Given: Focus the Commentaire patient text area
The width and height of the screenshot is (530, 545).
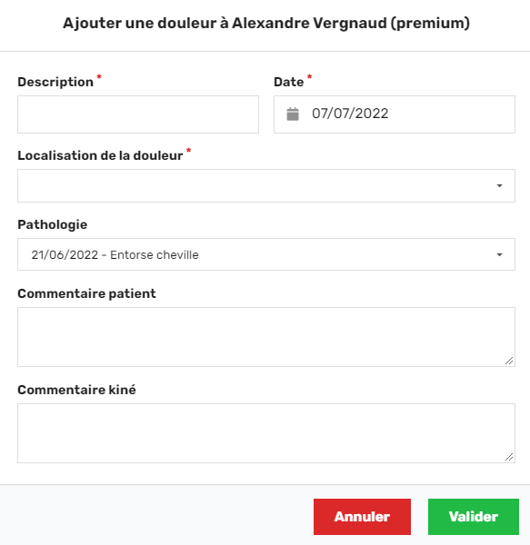Looking at the screenshot, I should [266, 337].
